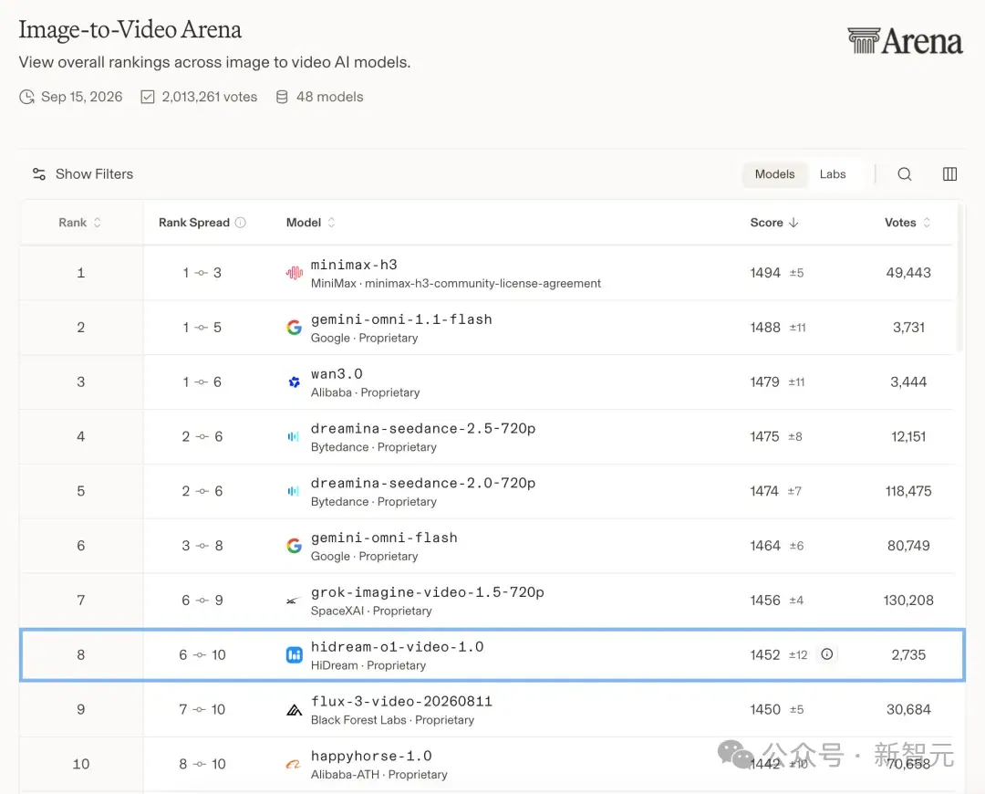Click votes value 2,735
The width and height of the screenshot is (985, 794).
tap(908, 655)
